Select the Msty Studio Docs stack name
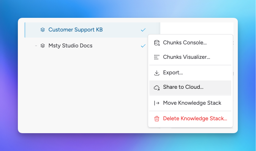 [70, 46]
